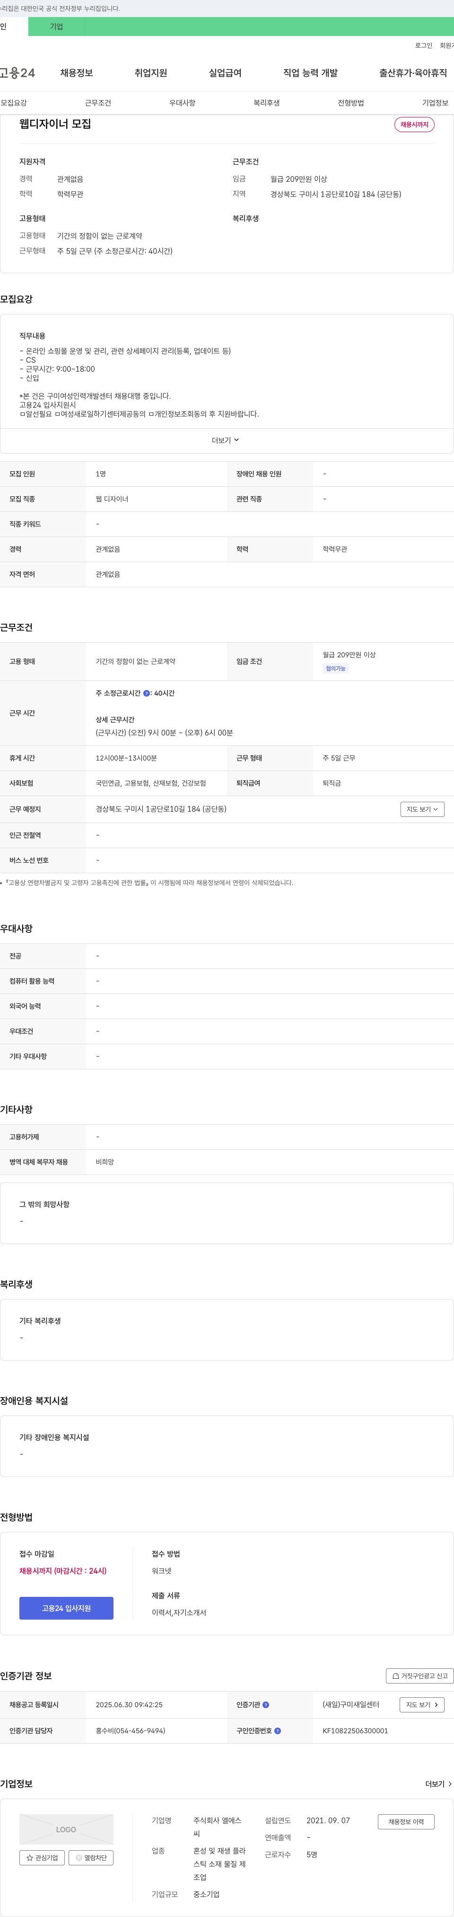This screenshot has width=454, height=1917.
Task: Click the 12시00분~13시00분 break time value
Action: 126,758
